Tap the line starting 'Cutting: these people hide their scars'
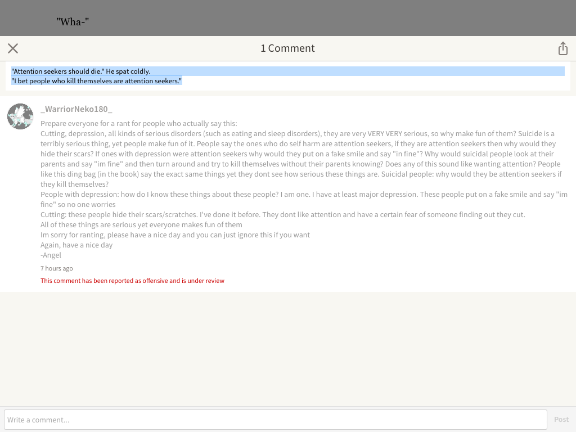576x432 pixels. (x=283, y=214)
